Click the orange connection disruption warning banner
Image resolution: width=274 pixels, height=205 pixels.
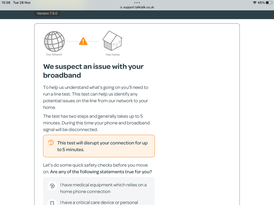pyautogui.click(x=99, y=146)
